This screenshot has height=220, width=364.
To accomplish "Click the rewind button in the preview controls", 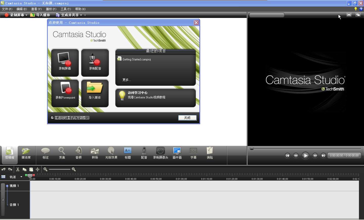I will [296, 156].
